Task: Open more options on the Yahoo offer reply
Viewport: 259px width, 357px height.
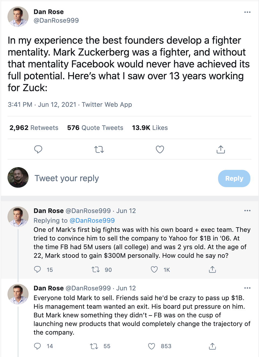Action: (247, 211)
